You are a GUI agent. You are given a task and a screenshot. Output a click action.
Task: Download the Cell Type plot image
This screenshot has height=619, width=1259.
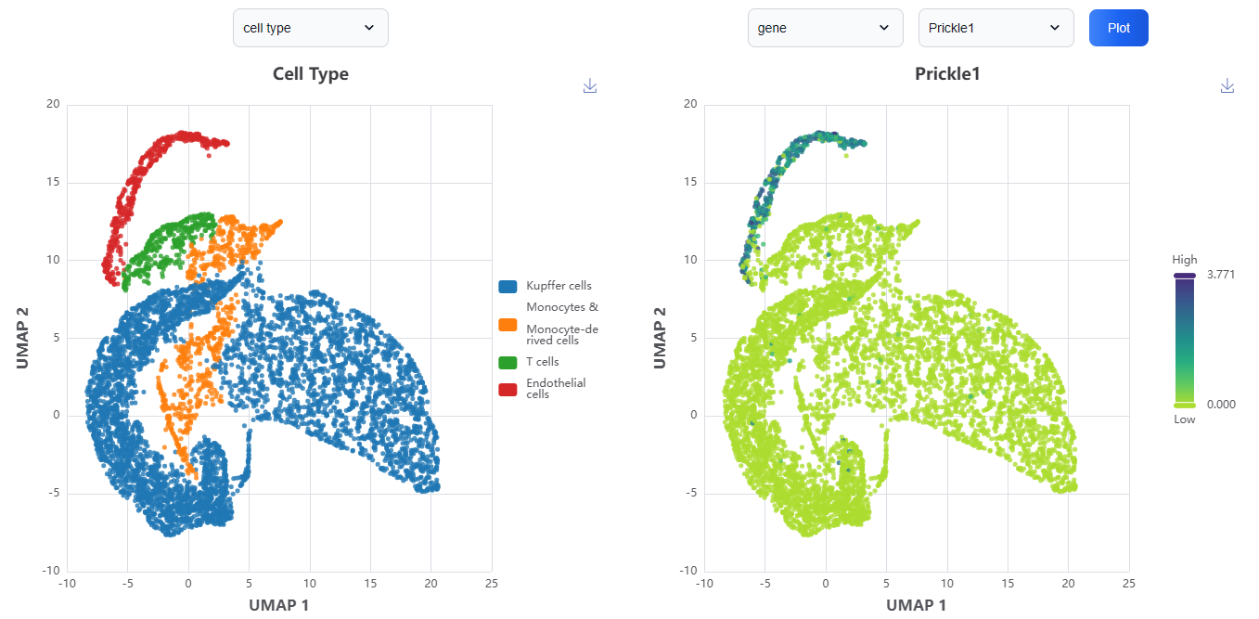[x=590, y=85]
